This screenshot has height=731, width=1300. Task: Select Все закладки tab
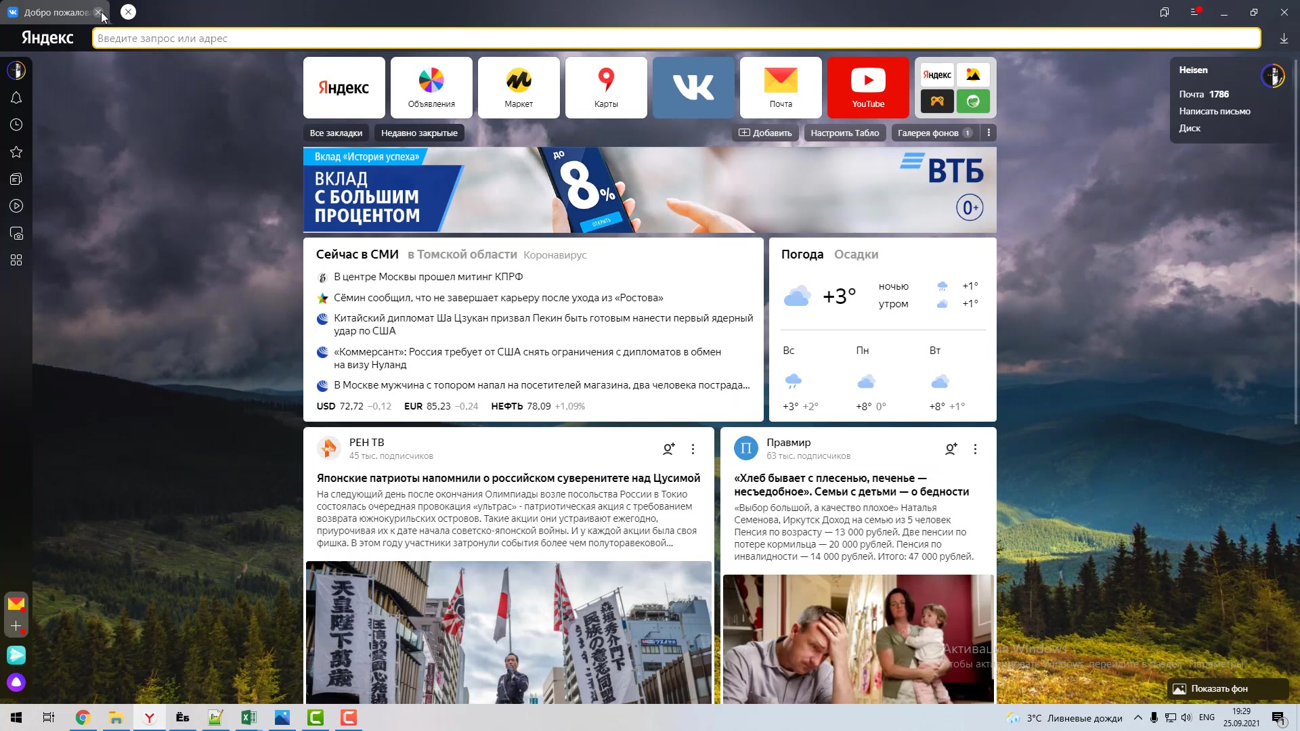tap(336, 132)
